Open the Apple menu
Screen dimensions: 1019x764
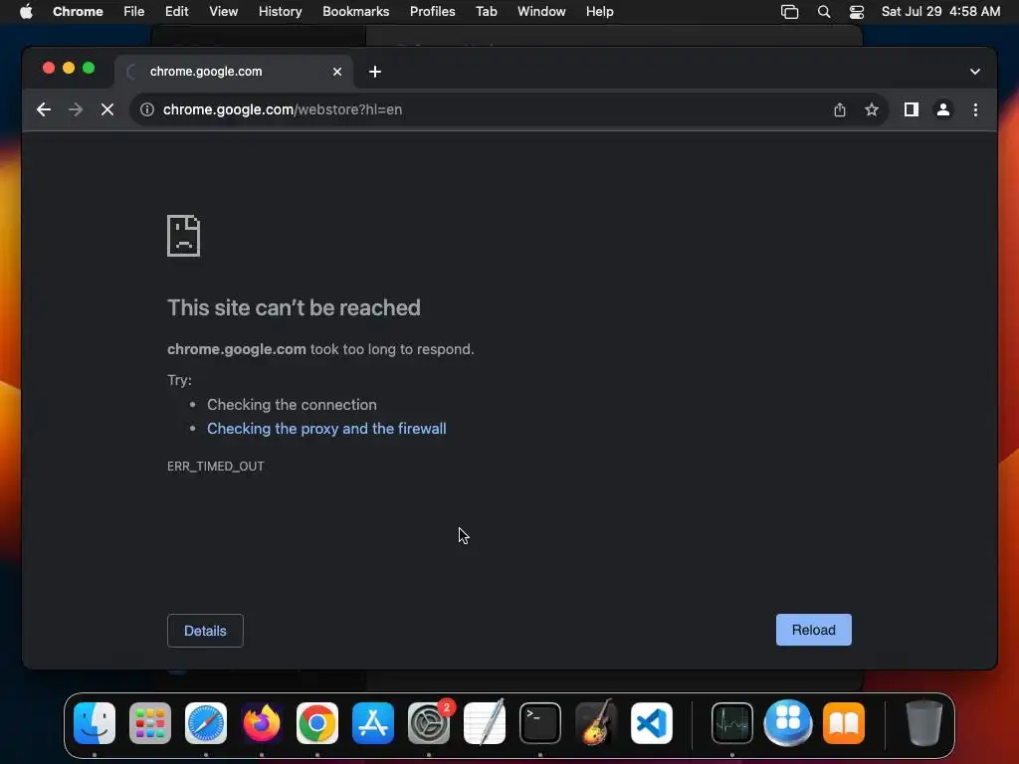click(26, 12)
